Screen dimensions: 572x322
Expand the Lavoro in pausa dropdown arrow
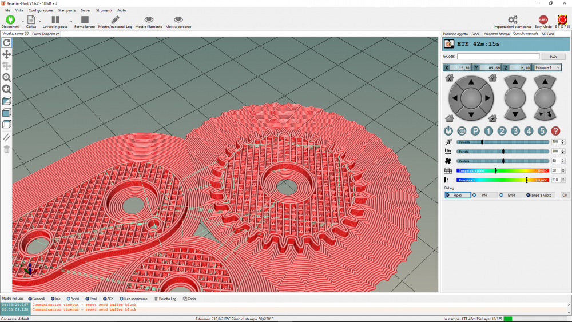point(71,22)
